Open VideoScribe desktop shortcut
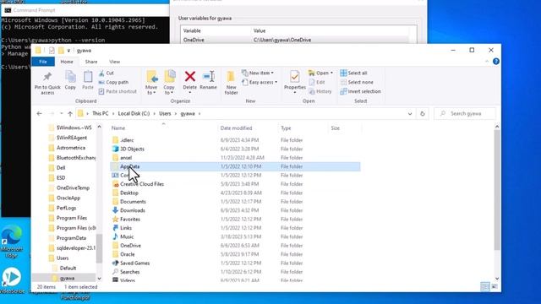The height and width of the screenshot is (304, 541). 12,281
